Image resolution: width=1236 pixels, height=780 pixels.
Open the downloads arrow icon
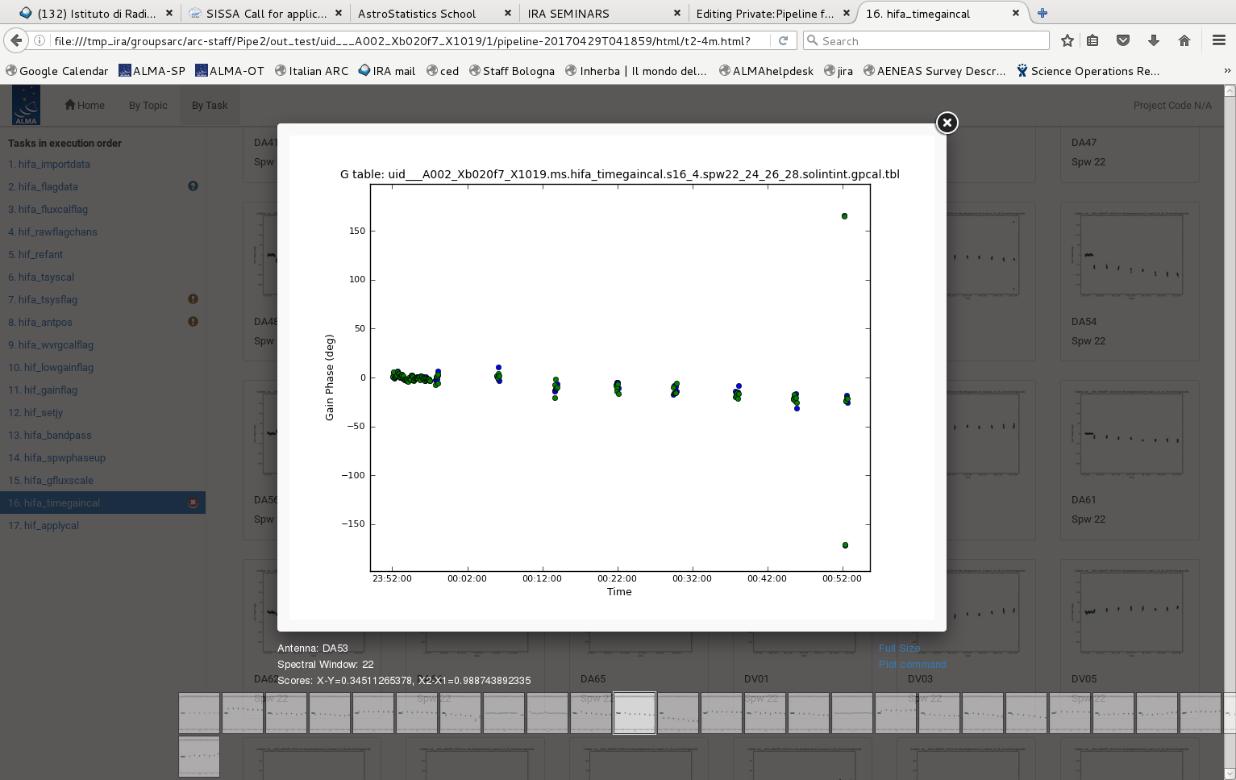(1154, 40)
